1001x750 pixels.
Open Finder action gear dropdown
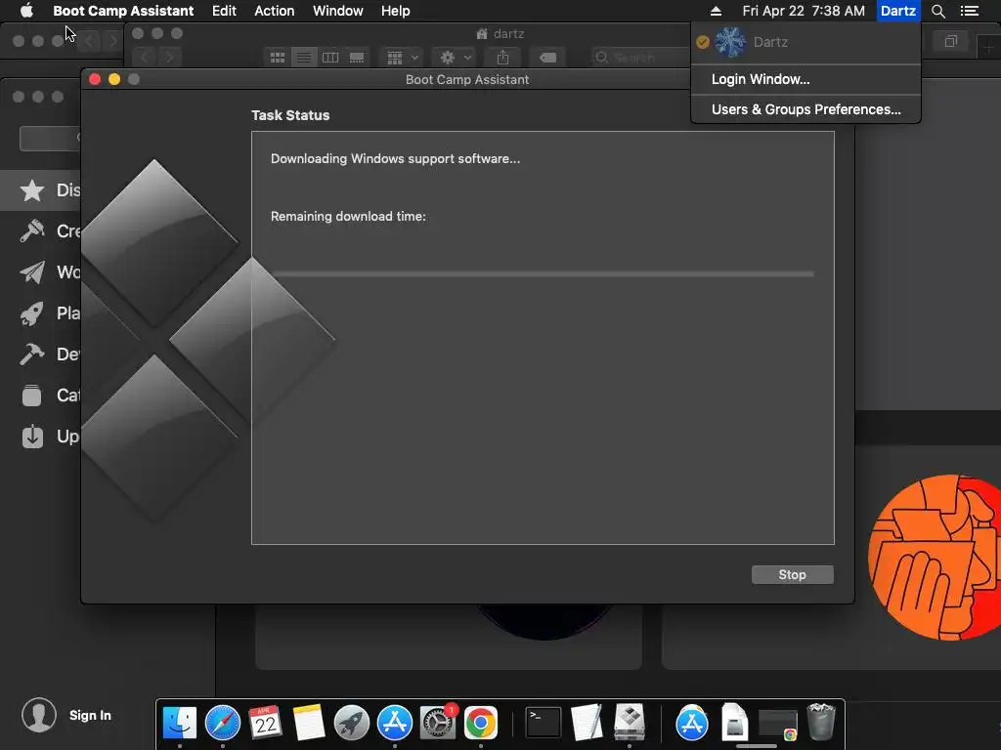click(x=455, y=58)
